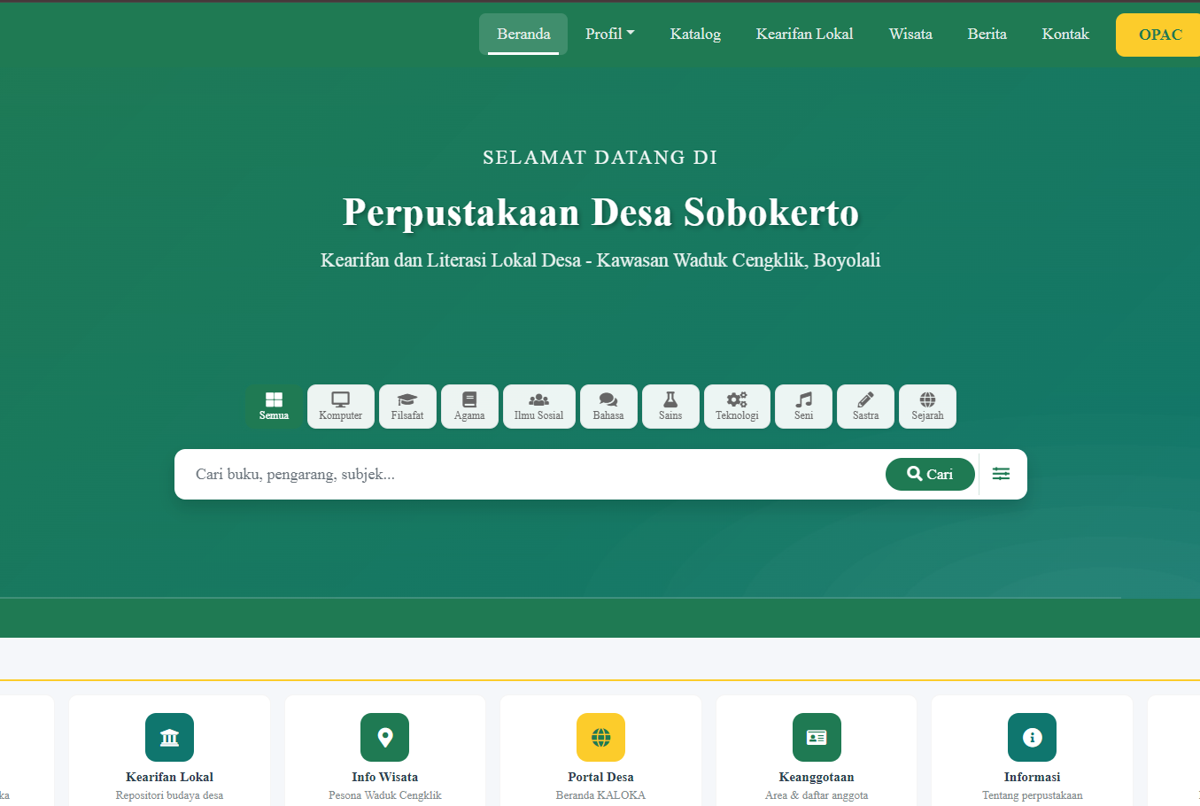The image size is (1200, 806).
Task: Open advanced search filter sliders icon
Action: pyautogui.click(x=1001, y=474)
